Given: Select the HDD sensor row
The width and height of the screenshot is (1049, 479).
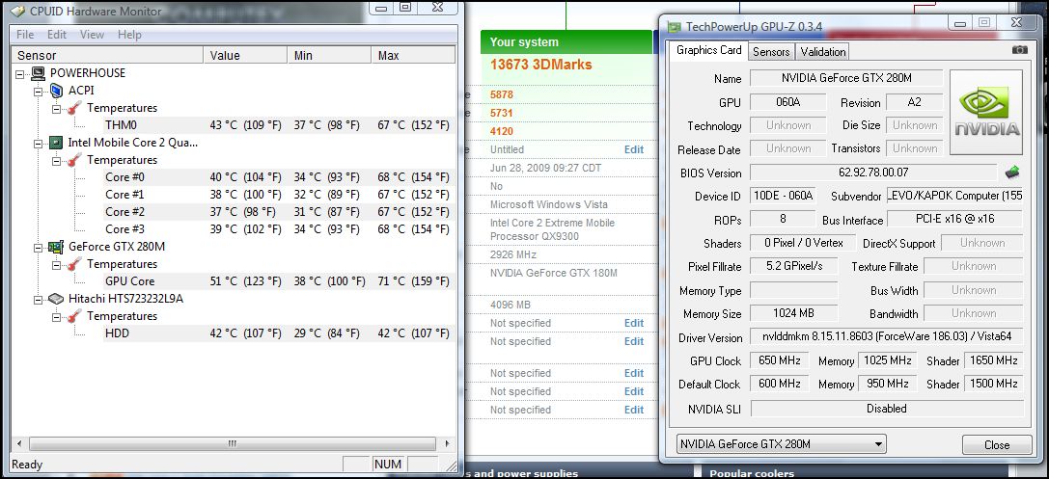Looking at the screenshot, I should [279, 333].
